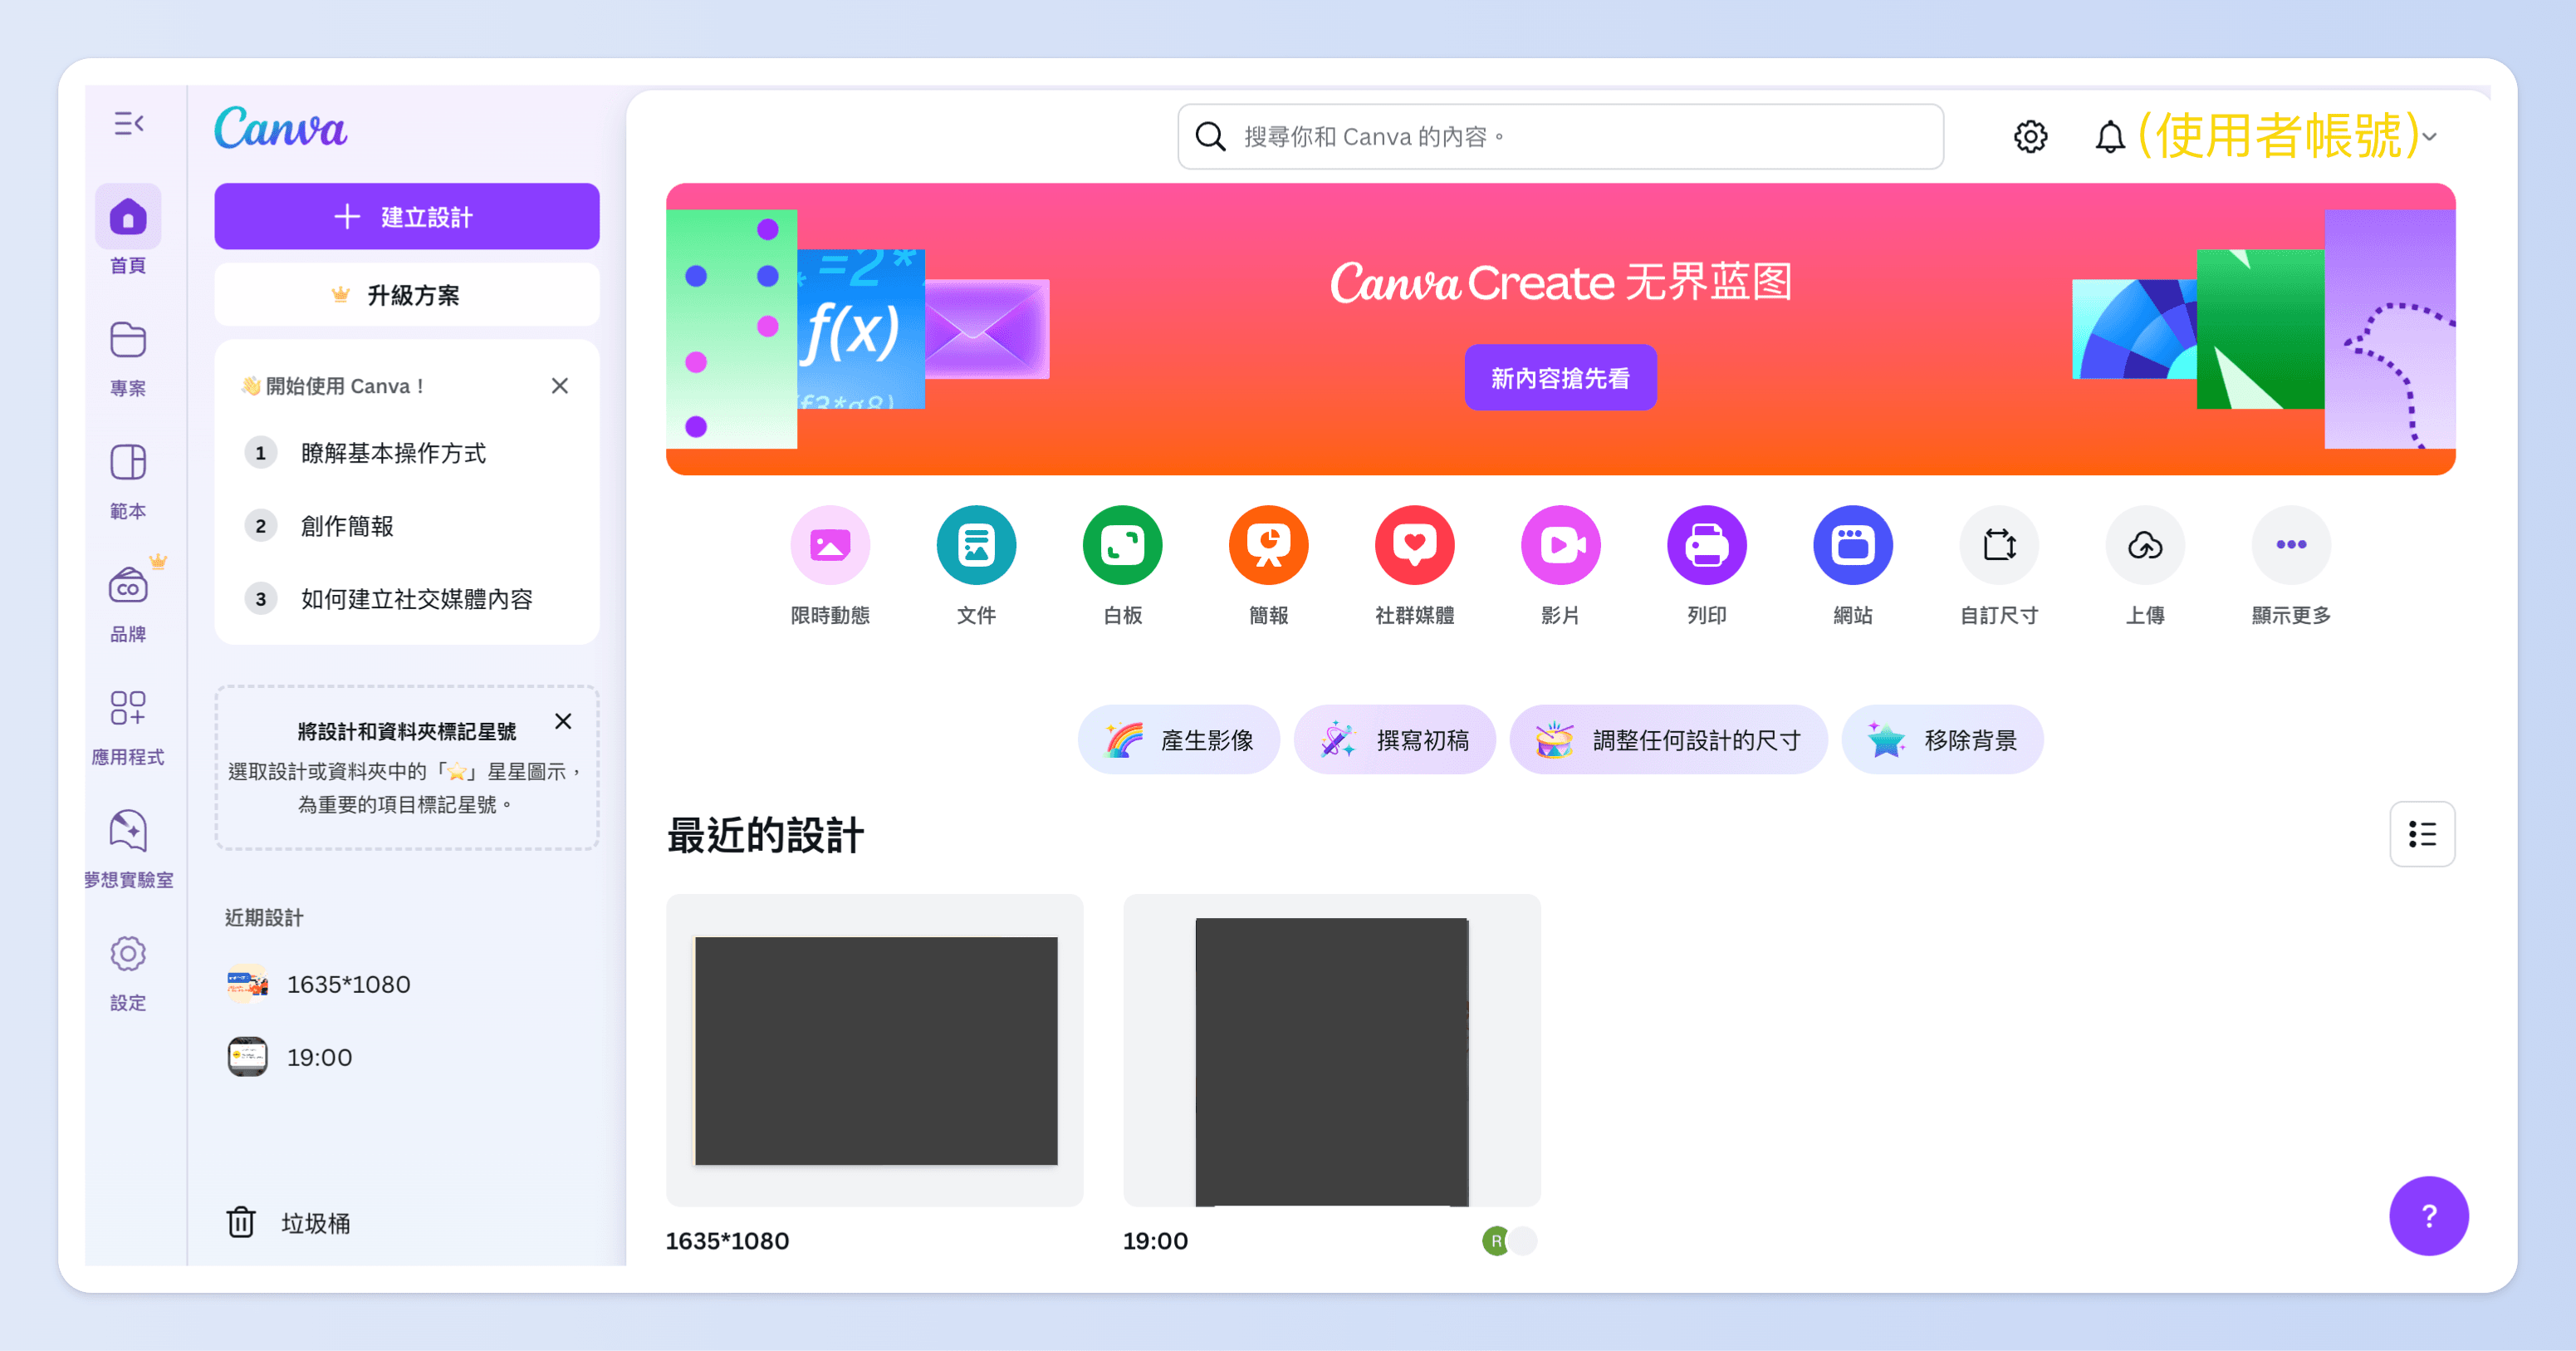Image resolution: width=2576 pixels, height=1351 pixels.
Task: Create a 限時動態 story design
Action: 830,566
